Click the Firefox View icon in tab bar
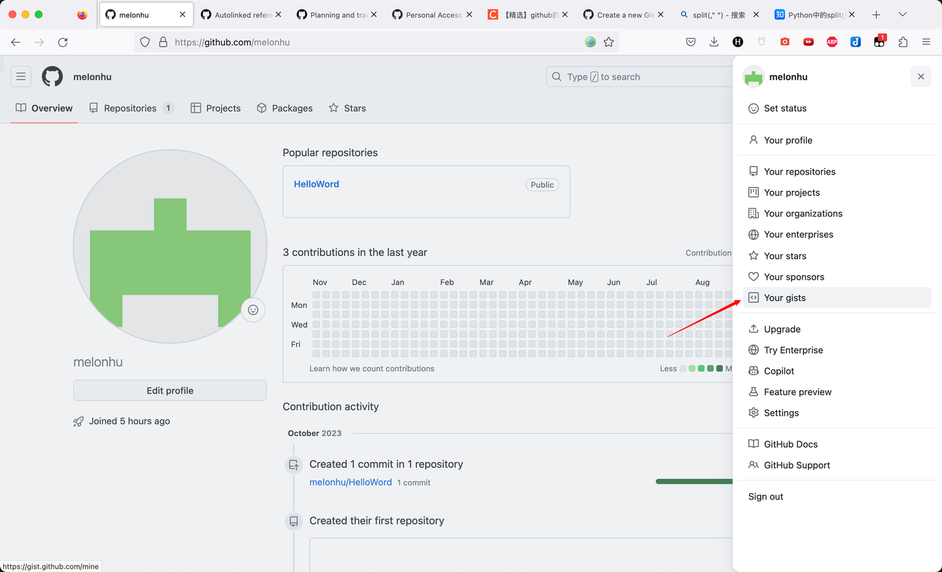942x572 pixels. coord(82,14)
